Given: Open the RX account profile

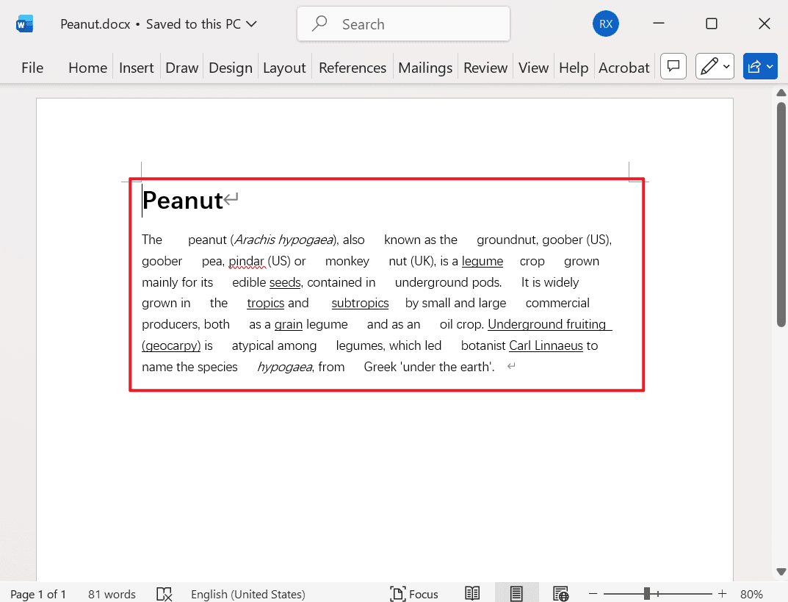Looking at the screenshot, I should tap(605, 24).
